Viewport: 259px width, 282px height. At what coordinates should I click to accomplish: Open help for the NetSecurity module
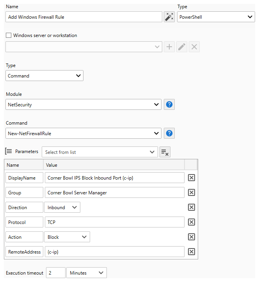[169, 104]
